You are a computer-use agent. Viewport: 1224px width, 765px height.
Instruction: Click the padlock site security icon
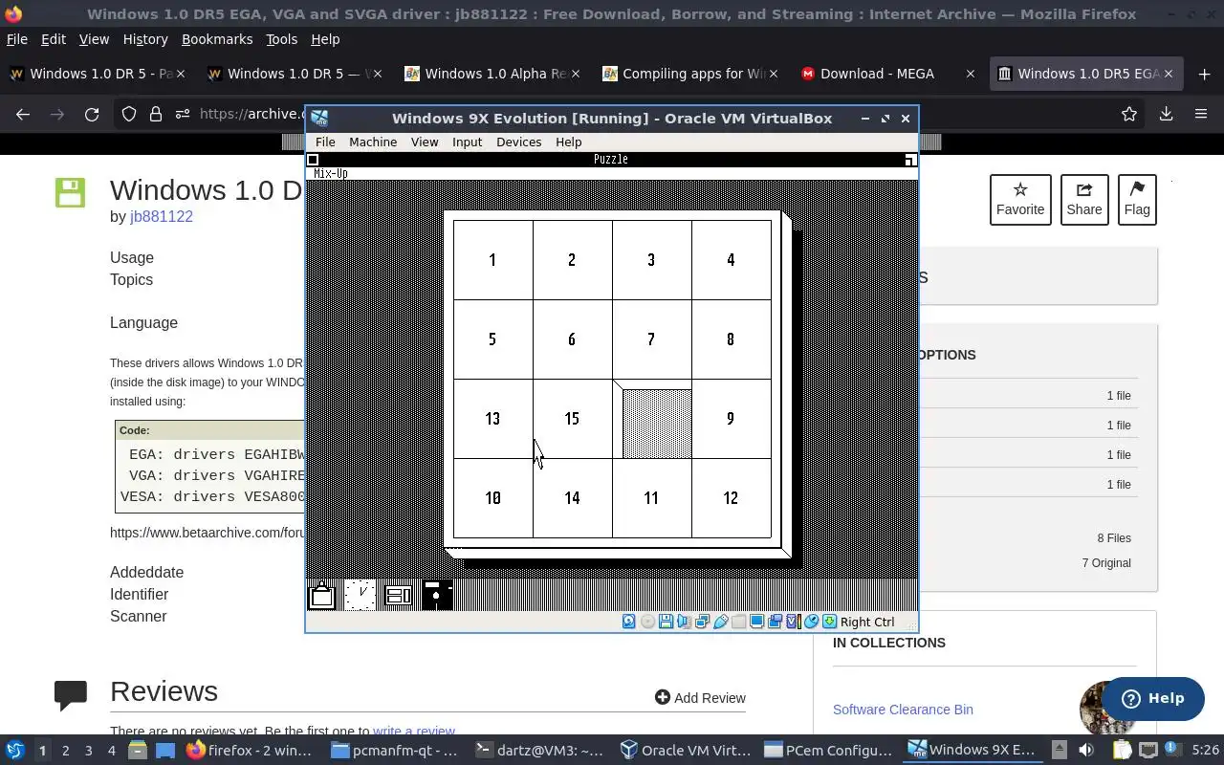155,114
